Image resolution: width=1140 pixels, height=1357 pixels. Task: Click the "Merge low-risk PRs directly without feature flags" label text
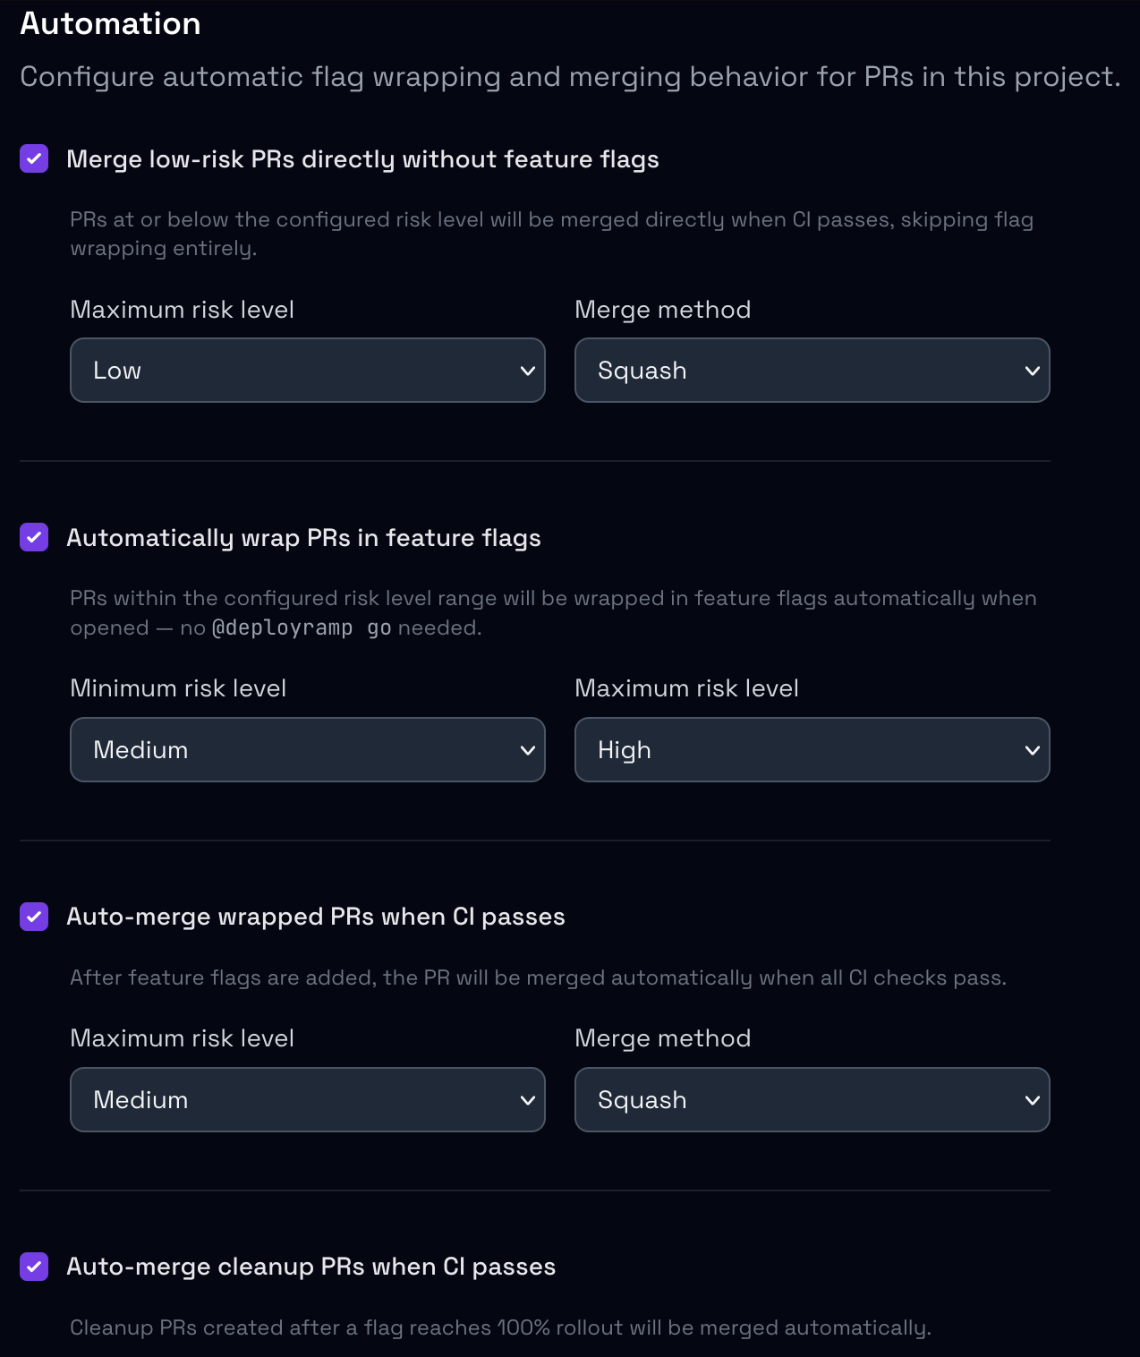tap(362, 159)
